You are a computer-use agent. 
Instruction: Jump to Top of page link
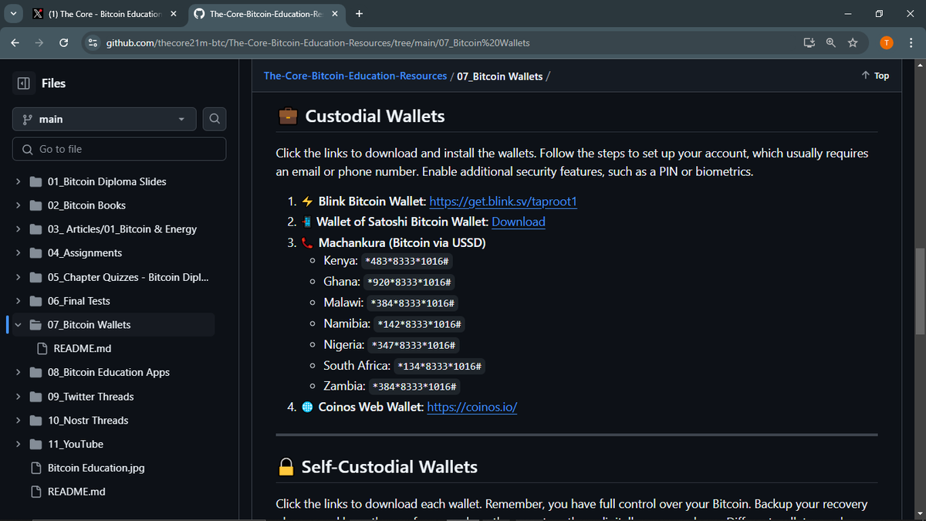pyautogui.click(x=875, y=76)
